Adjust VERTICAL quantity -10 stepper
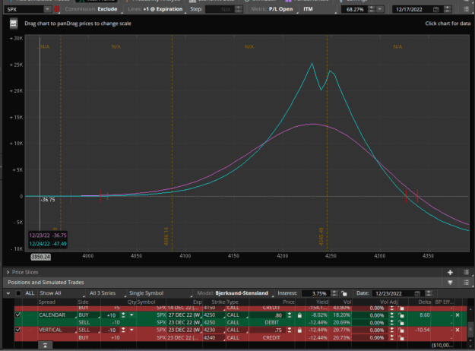The image size is (475, 351). pos(123,330)
